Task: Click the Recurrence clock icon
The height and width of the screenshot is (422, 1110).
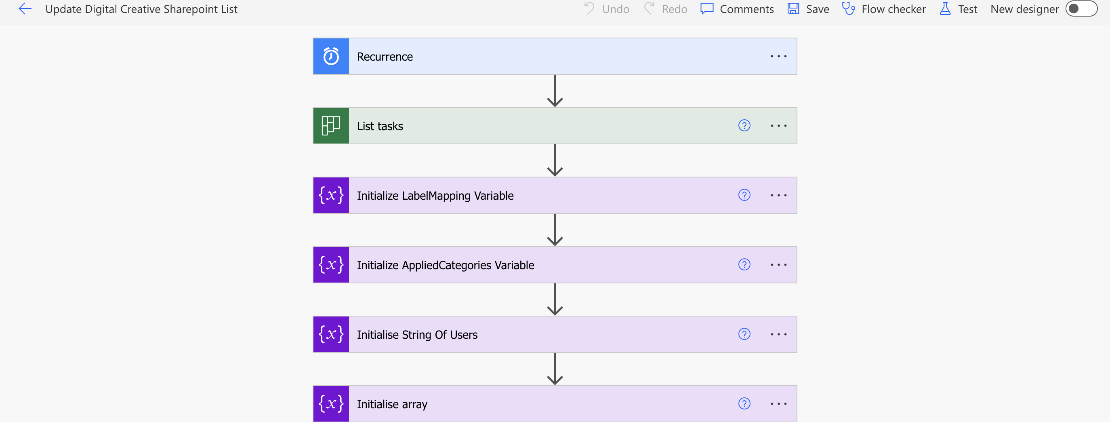Action: tap(330, 56)
